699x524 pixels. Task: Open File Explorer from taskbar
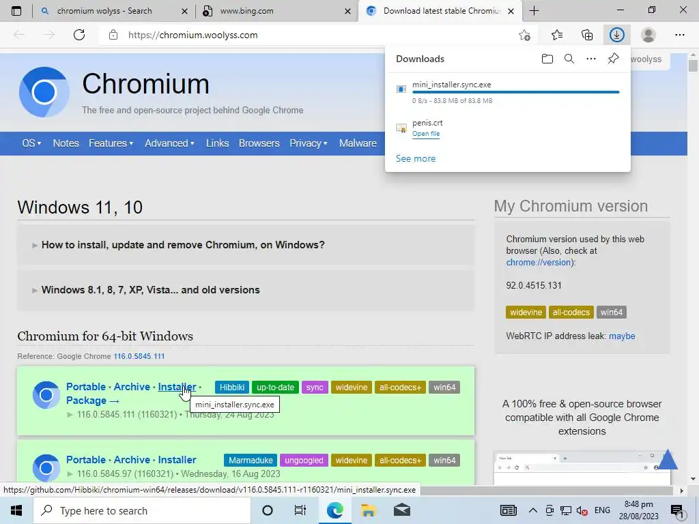point(368,510)
